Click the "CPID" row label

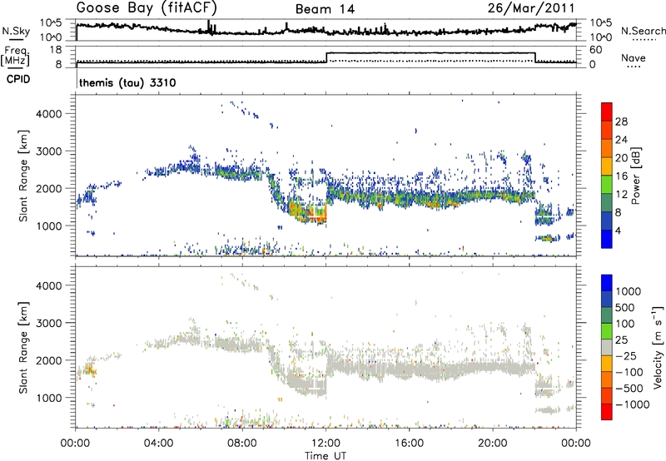pos(18,79)
